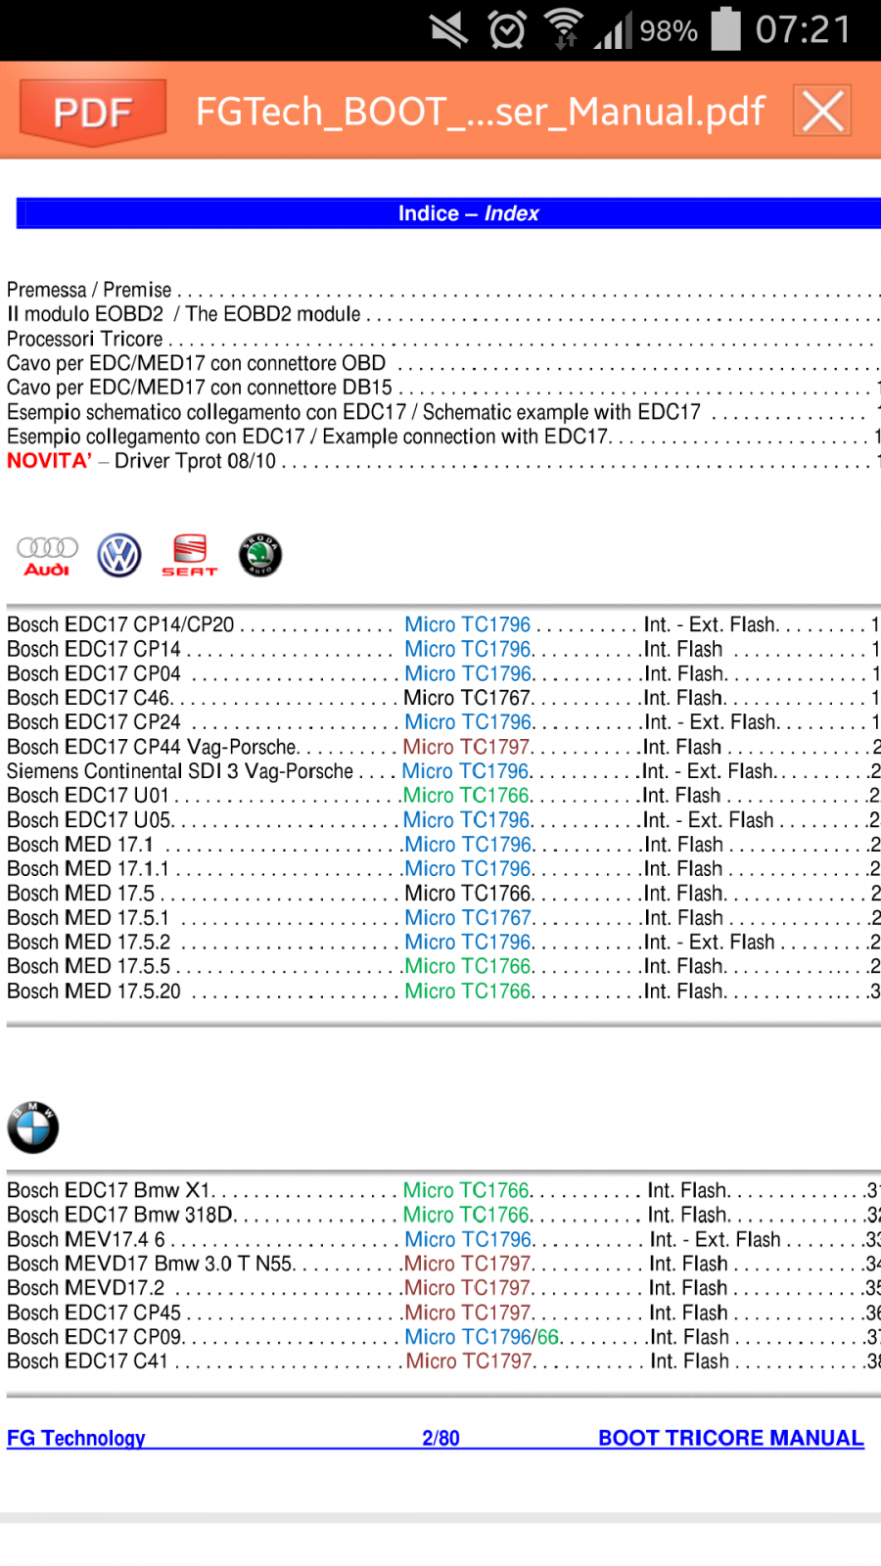The height and width of the screenshot is (1566, 881).
Task: Select Bosch EDC17 C41 row
Action: [x=443, y=1361]
